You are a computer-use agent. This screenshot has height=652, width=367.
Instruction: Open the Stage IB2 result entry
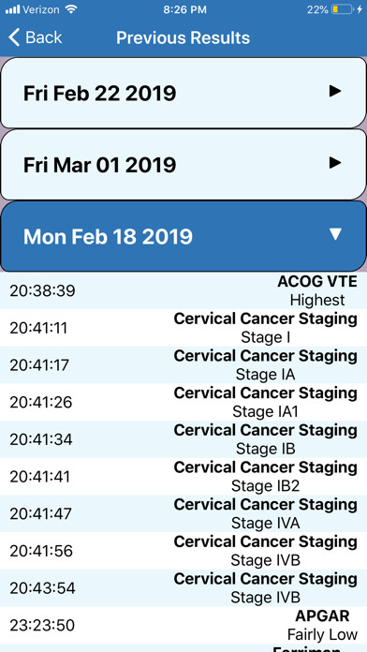(x=183, y=476)
